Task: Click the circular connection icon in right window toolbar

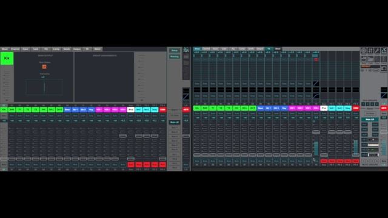Action: click(x=364, y=51)
